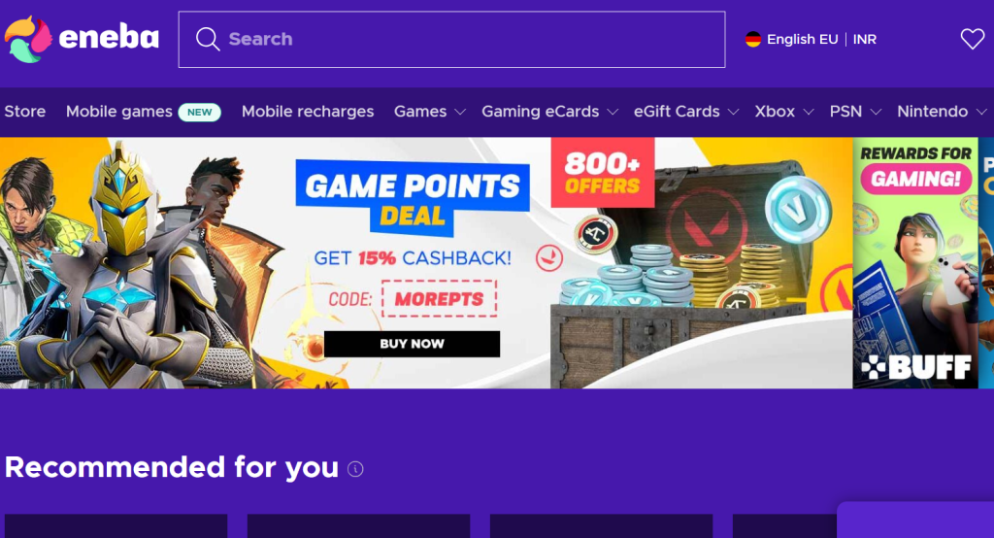Click the magnifying glass search icon

coord(208,40)
